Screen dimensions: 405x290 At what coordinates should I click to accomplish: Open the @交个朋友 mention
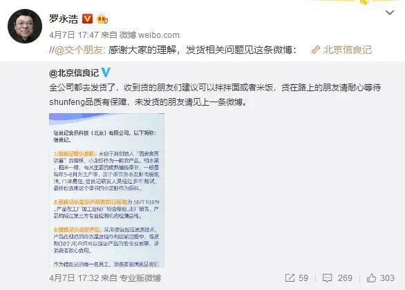[79, 50]
